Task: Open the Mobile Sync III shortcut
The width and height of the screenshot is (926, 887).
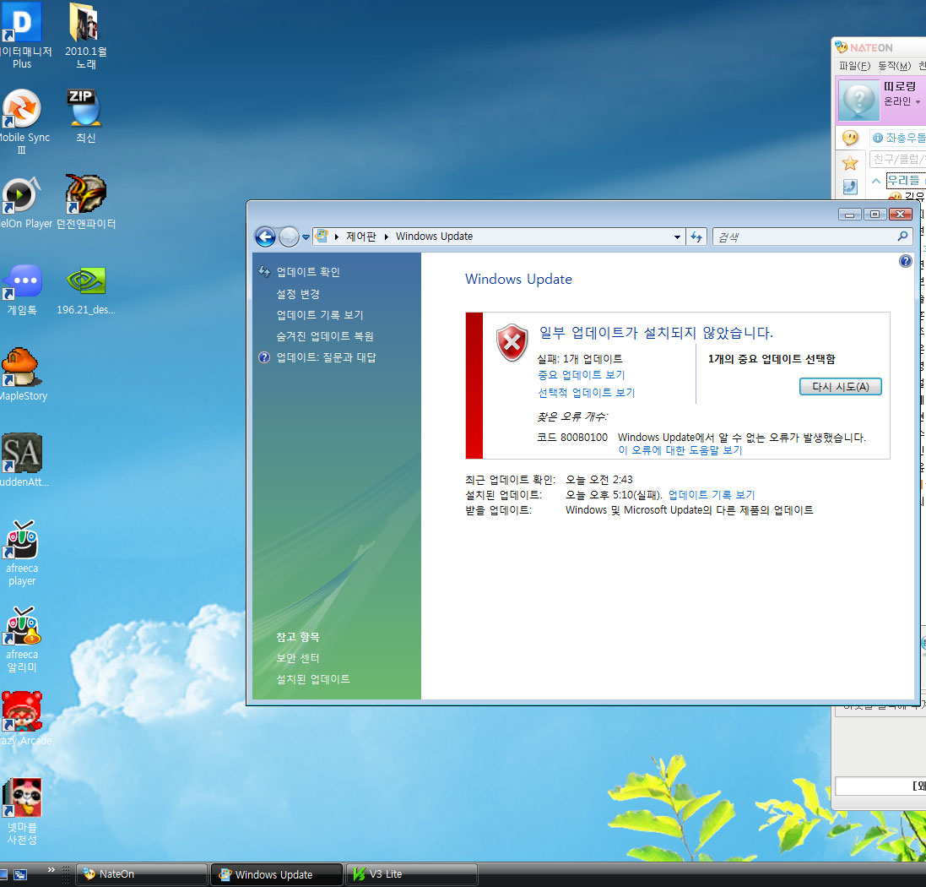Action: pyautogui.click(x=23, y=122)
